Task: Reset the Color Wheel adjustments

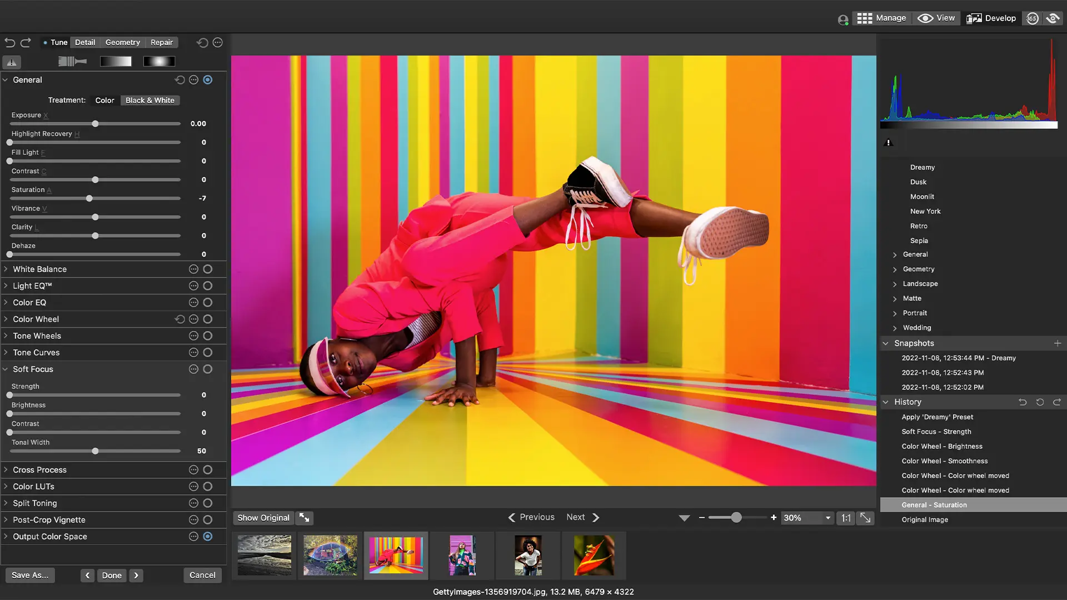Action: [x=179, y=319]
